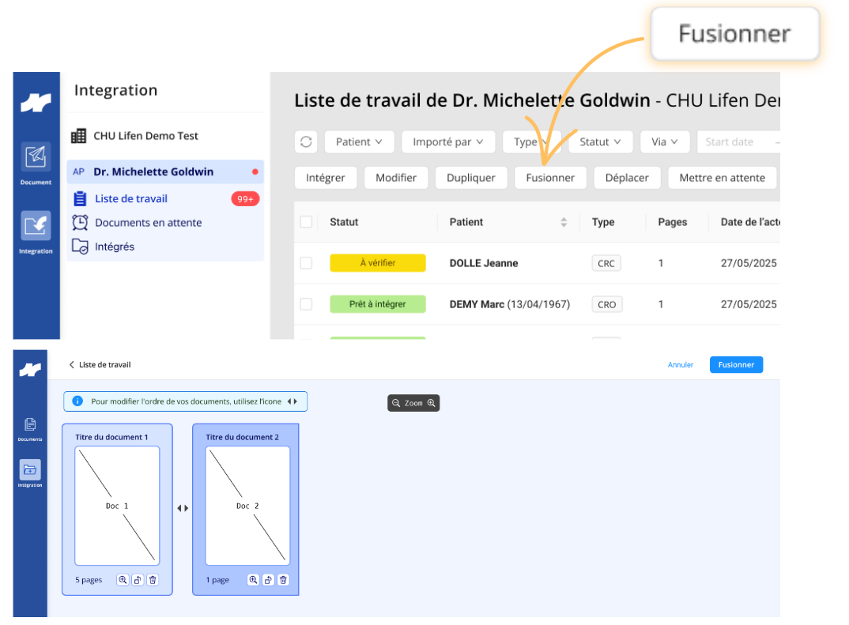
Task: Toggle the select-all checkbox in table header
Action: (306, 222)
